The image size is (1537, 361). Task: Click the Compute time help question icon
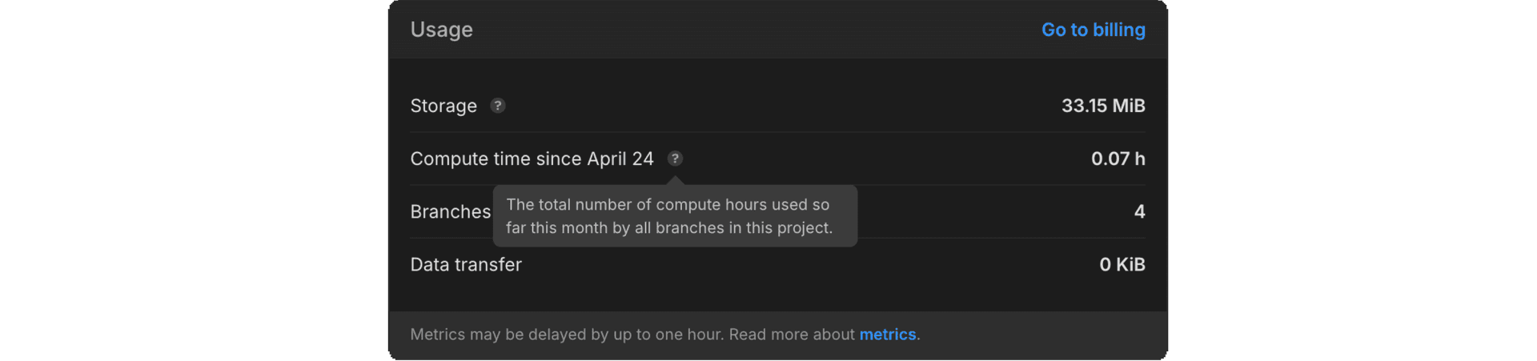(675, 158)
